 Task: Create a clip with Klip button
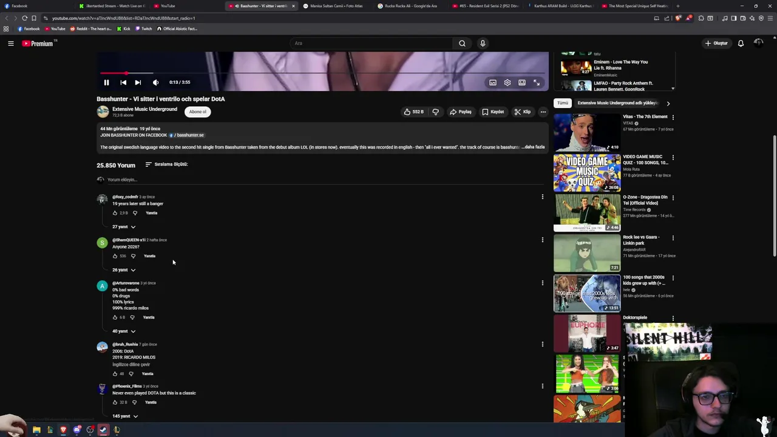coord(522,112)
